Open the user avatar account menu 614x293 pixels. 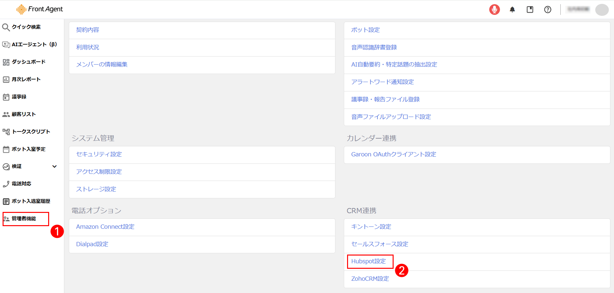(602, 10)
